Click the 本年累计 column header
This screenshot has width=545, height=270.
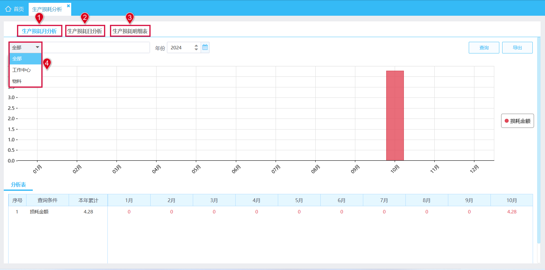pos(88,201)
